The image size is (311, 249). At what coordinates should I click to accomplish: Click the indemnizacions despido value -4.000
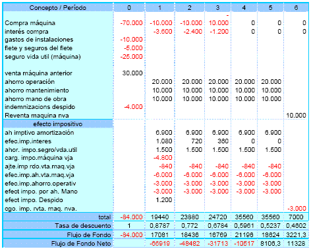tap(133, 107)
